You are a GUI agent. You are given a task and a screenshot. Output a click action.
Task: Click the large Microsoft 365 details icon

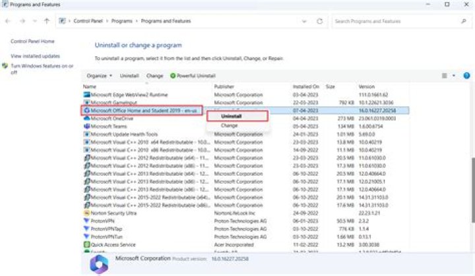pyautogui.click(x=99, y=264)
